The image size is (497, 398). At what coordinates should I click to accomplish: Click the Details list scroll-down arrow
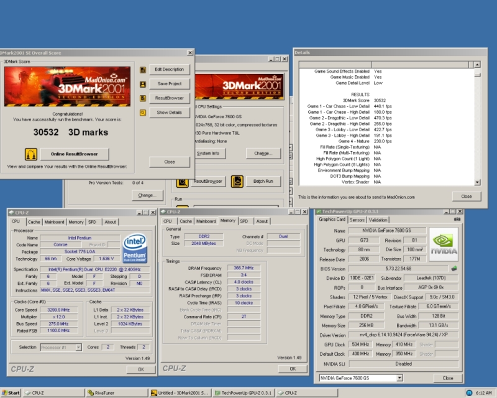click(x=477, y=182)
